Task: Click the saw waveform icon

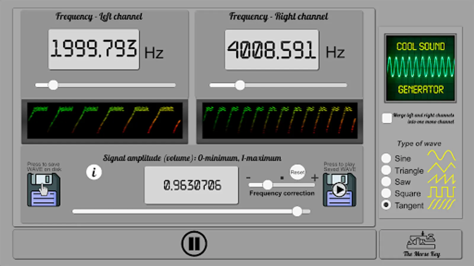Action: click(441, 179)
